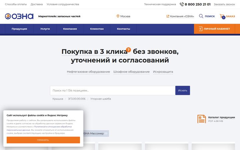Open the Доставка link

[37, 4]
